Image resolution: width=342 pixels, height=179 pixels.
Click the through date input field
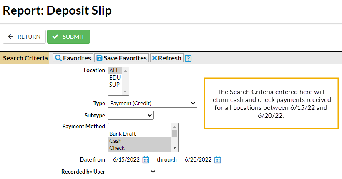tap(196, 159)
